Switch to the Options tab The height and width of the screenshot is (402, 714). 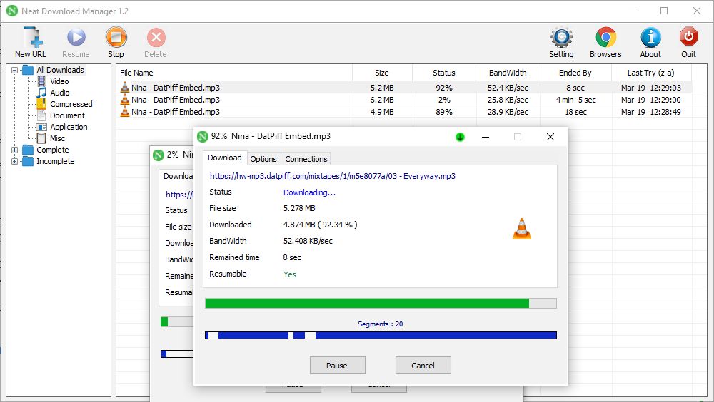pyautogui.click(x=263, y=159)
